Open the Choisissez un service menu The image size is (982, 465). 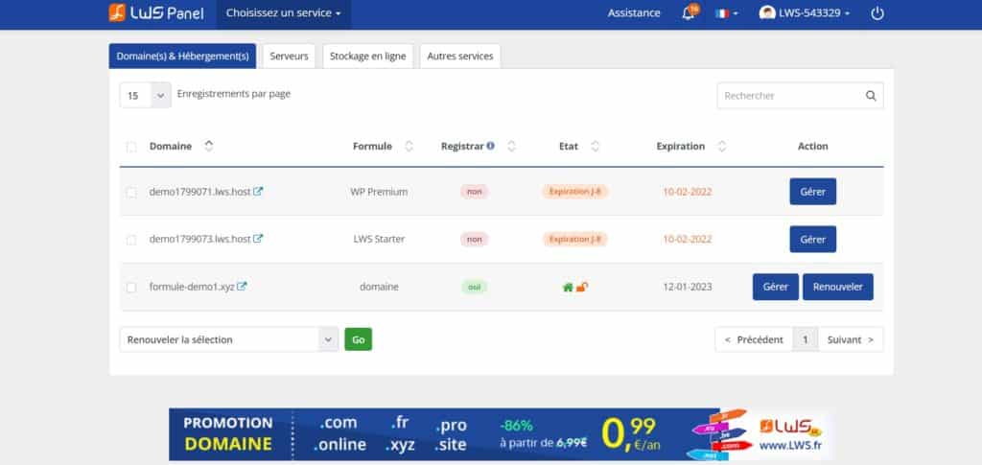(283, 13)
